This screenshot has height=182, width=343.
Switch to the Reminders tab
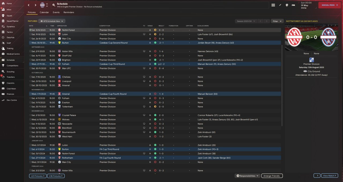point(69,12)
